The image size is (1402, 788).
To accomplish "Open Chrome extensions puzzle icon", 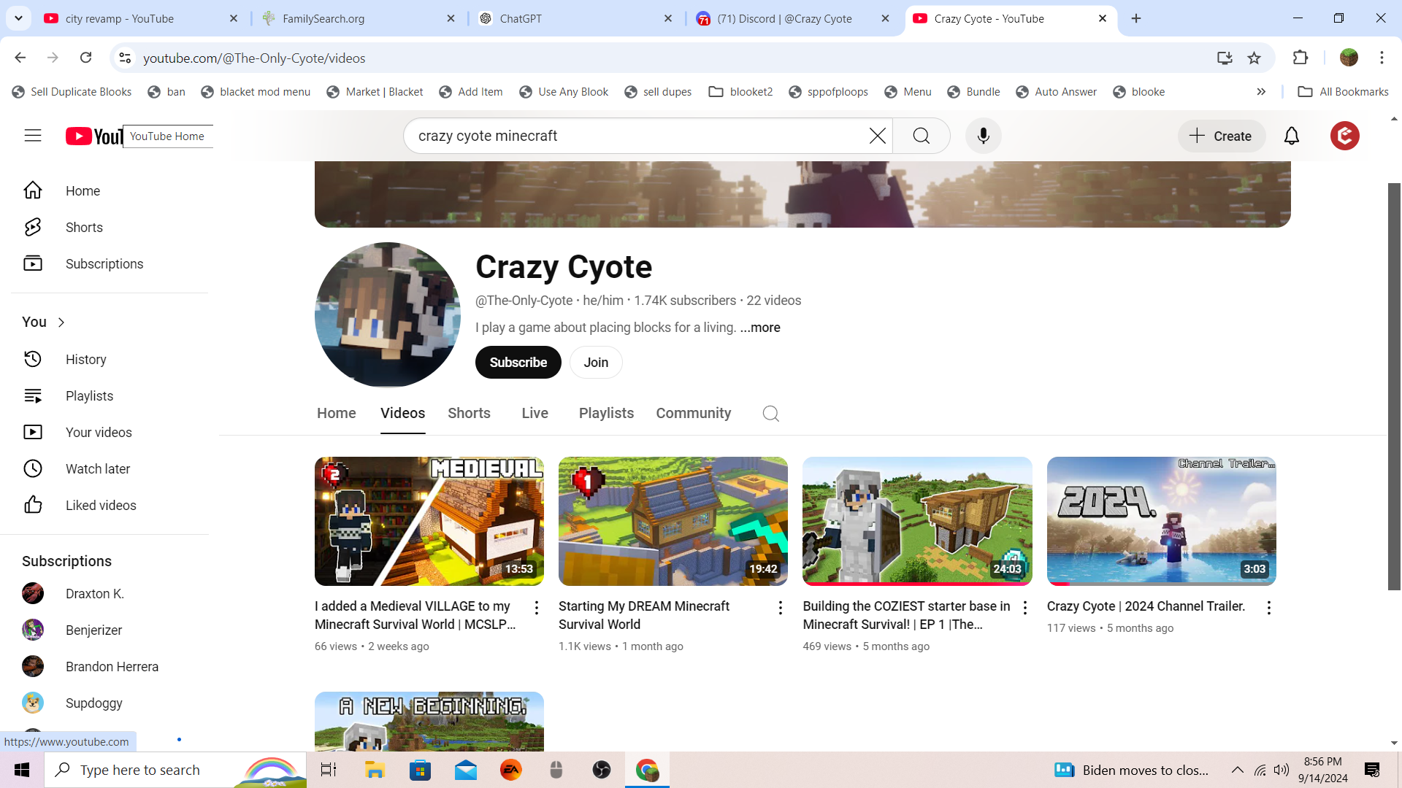I will (x=1300, y=58).
